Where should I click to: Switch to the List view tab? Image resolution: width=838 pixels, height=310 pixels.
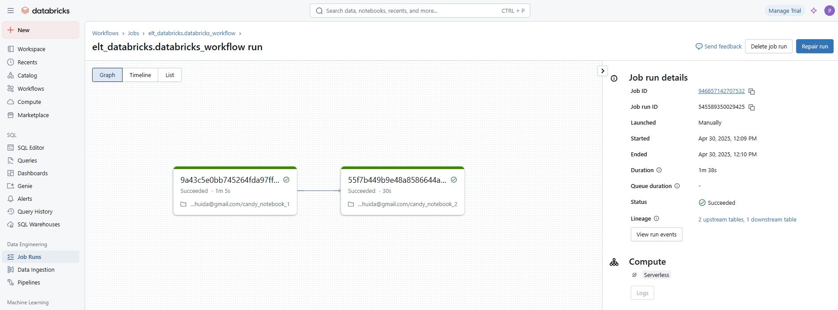click(170, 75)
